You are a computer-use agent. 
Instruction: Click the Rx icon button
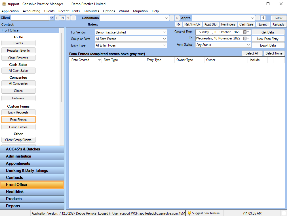point(178,24)
